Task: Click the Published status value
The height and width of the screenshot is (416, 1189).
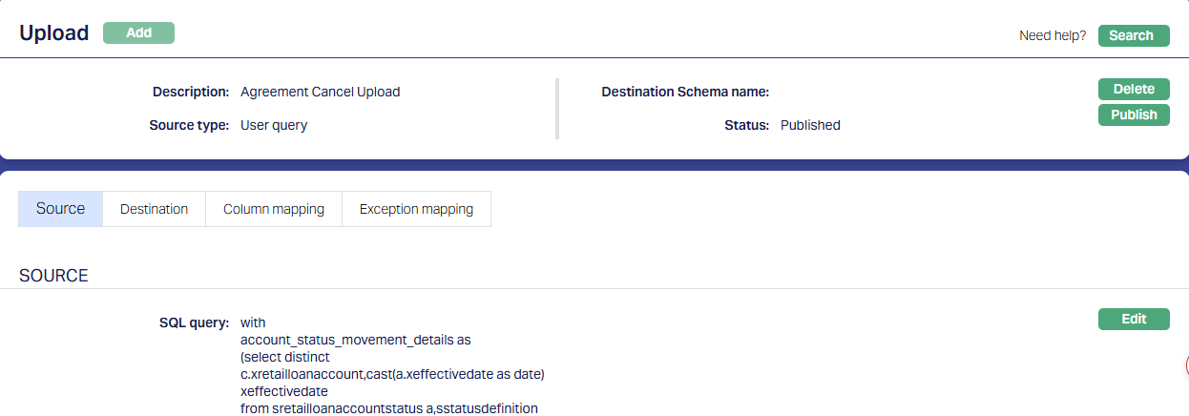Action: click(x=810, y=125)
